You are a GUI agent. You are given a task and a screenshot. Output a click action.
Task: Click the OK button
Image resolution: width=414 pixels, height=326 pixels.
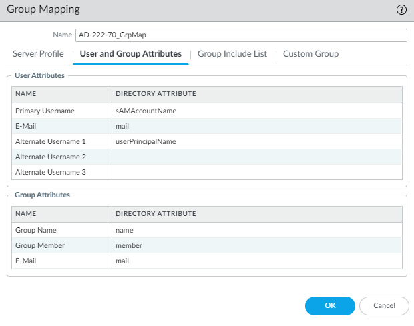click(x=330, y=305)
